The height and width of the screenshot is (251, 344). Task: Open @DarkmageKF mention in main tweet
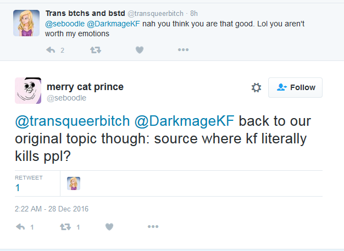click(184, 121)
